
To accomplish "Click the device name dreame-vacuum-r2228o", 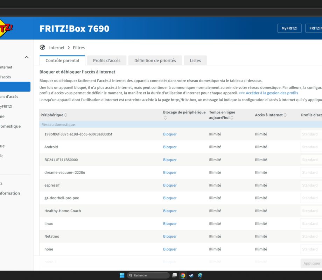I will pos(65,172).
